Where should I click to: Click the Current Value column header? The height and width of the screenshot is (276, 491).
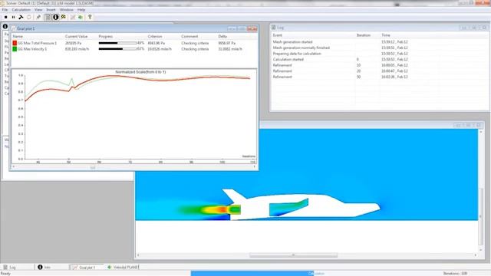point(77,37)
